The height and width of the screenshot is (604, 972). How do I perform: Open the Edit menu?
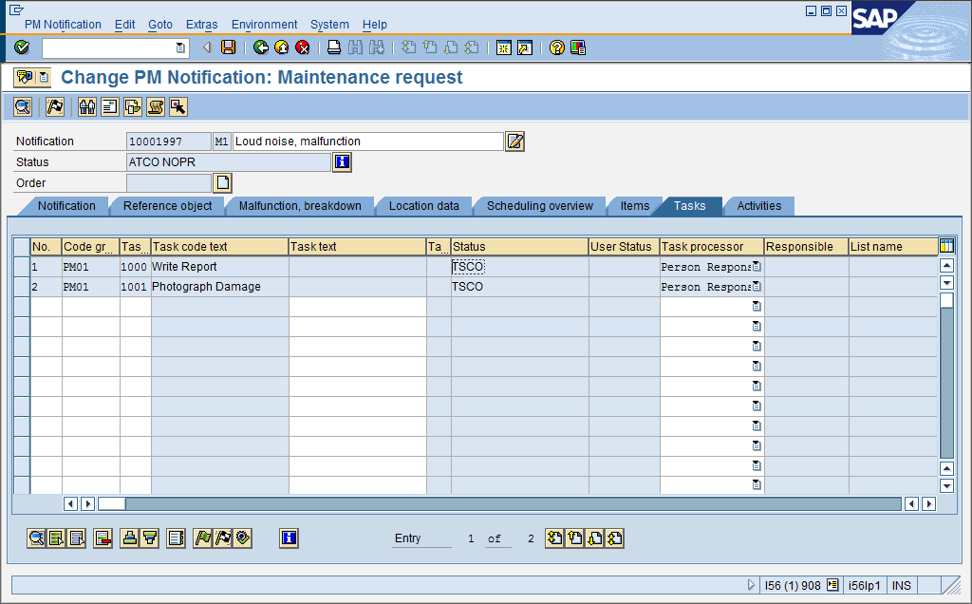(124, 24)
